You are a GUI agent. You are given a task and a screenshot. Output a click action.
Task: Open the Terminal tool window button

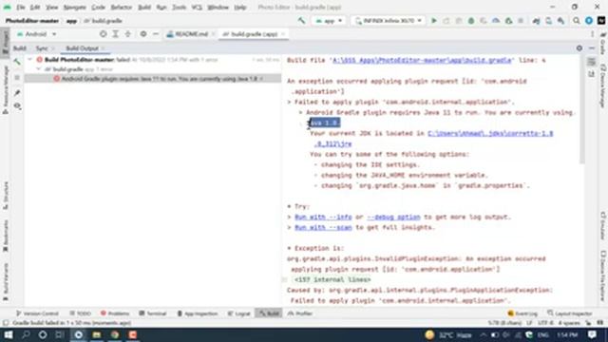coord(153,313)
